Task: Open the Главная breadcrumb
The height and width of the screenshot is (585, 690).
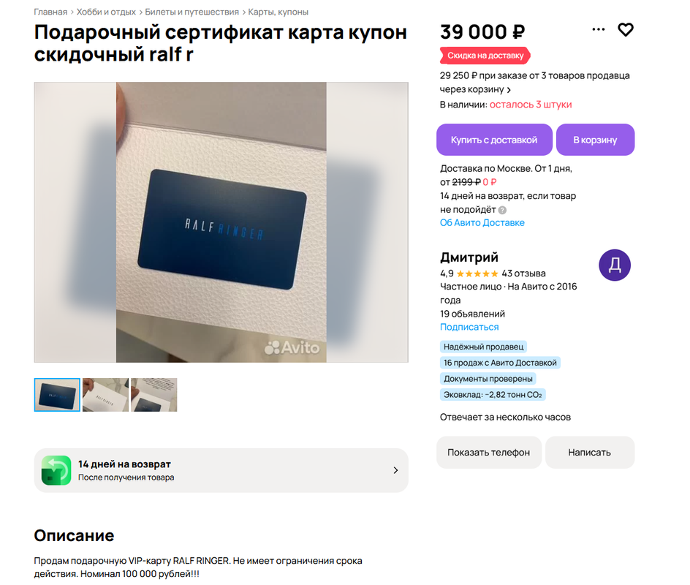Action: 50,12
